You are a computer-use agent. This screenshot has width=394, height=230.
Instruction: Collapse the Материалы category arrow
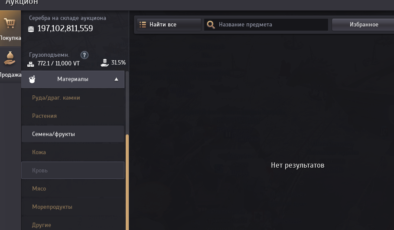pyautogui.click(x=116, y=79)
